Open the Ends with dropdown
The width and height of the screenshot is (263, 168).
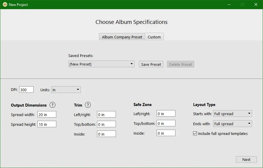tap(232, 124)
